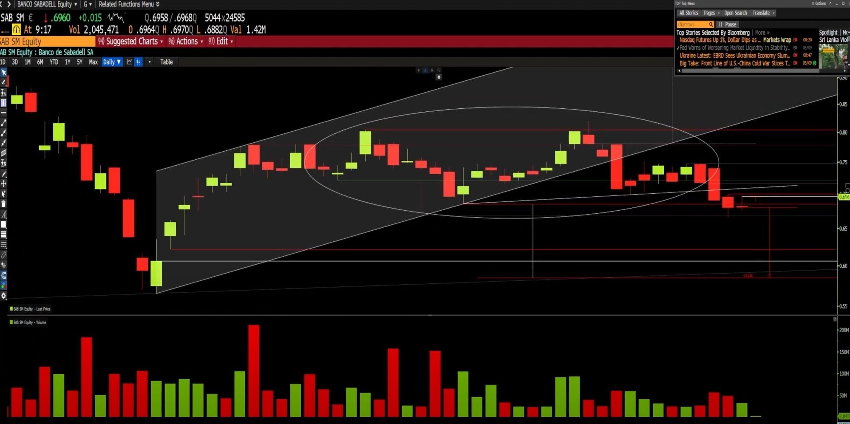Click the More » link beside Top Stories

[762, 33]
